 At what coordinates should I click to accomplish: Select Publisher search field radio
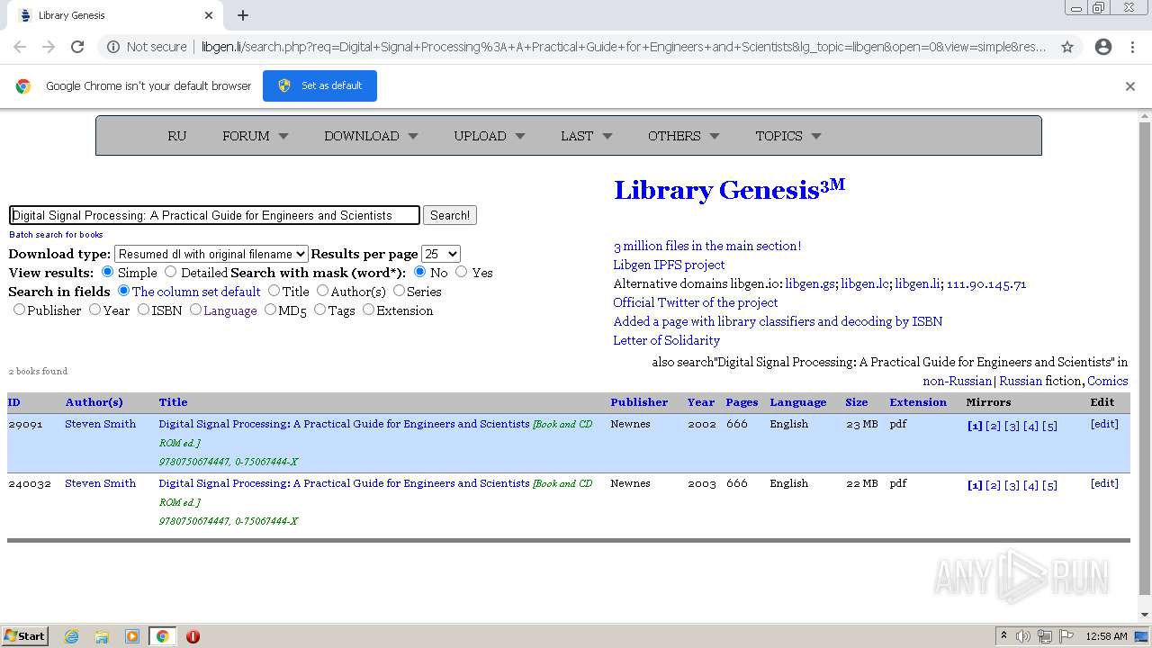coord(19,310)
